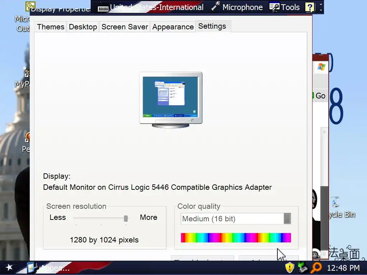Click the color spectrum preview bar
The image size is (367, 275).
tap(236, 238)
